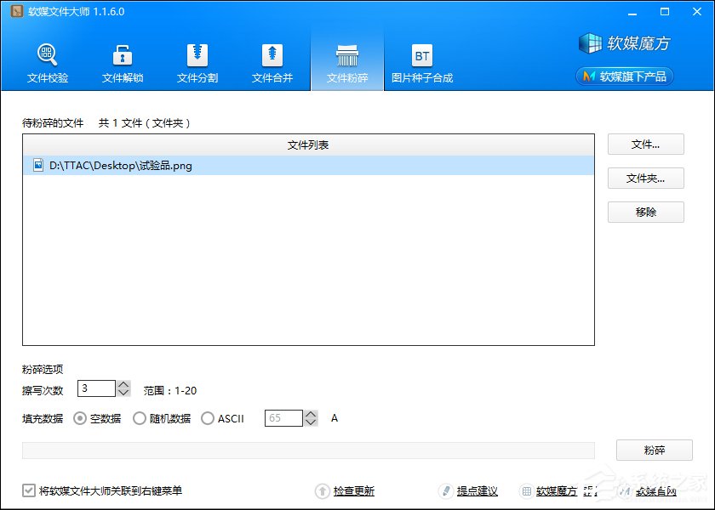Open the 文件合并 file merge tool
Image resolution: width=715 pixels, height=510 pixels.
tap(272, 63)
